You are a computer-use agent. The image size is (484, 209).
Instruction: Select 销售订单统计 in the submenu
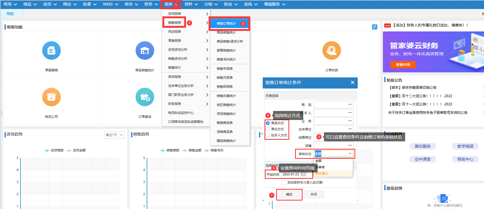point(226,24)
